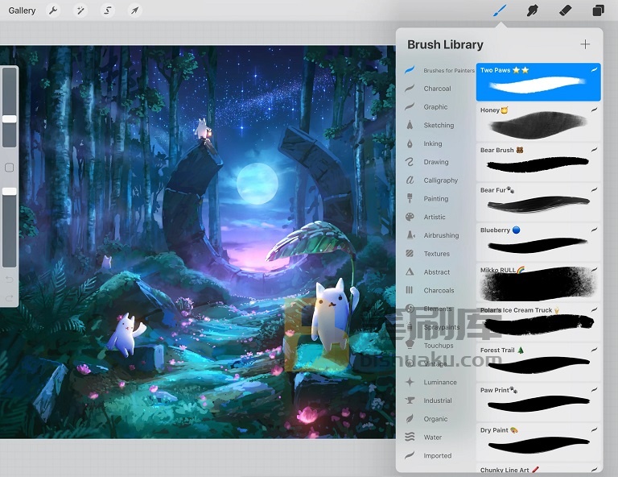Open the Actions wrench menu
The height and width of the screenshot is (477, 618).
(x=53, y=10)
